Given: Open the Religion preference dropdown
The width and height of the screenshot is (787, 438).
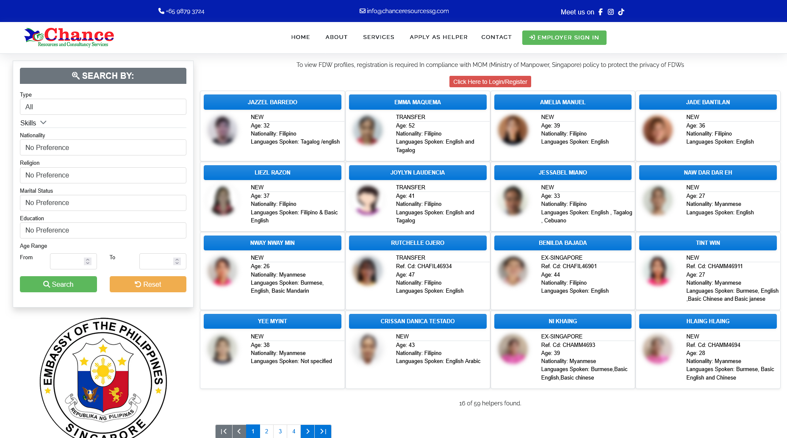Looking at the screenshot, I should (103, 175).
